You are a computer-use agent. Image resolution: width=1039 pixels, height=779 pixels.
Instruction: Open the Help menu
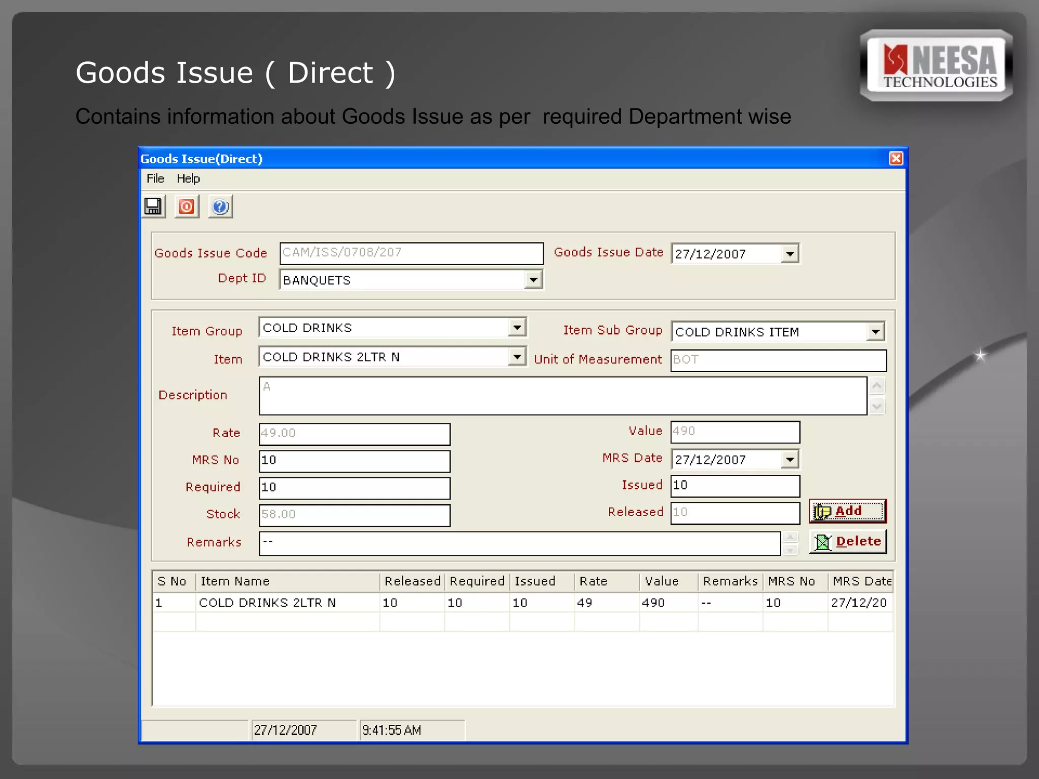coord(188,179)
